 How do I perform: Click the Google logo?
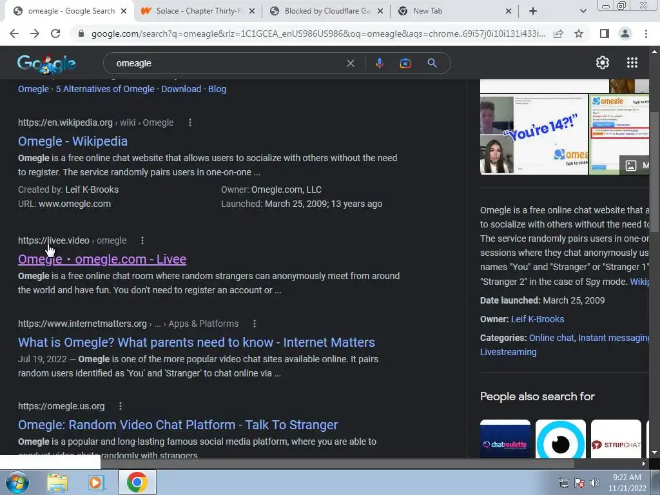click(46, 64)
